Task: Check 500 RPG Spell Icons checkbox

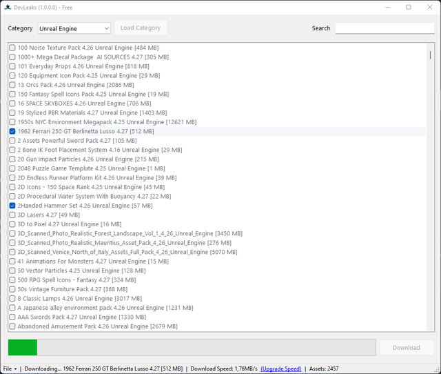Action: (x=12, y=280)
